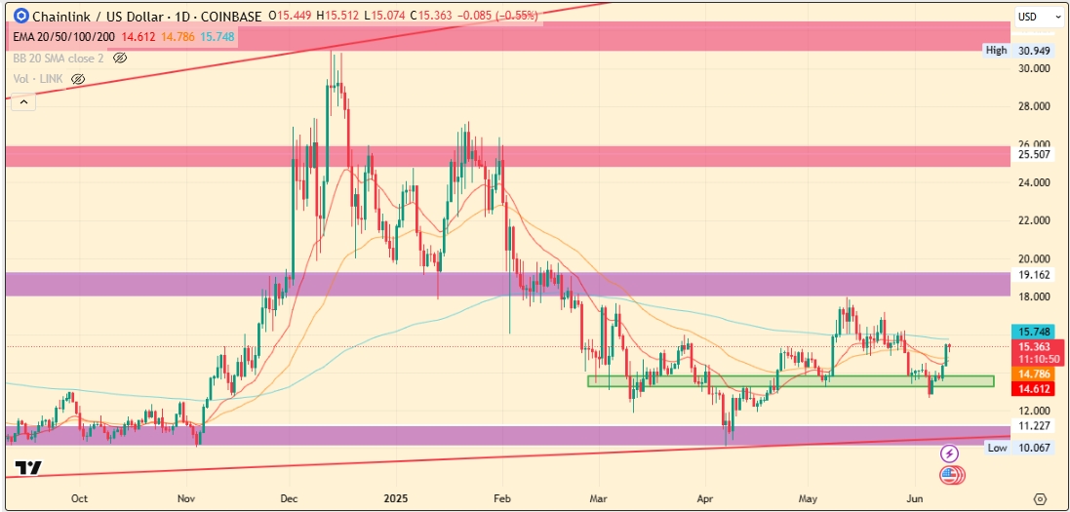
Task: Click the Chainlink symbol logo icon
Action: point(19,17)
